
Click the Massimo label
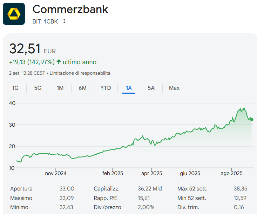click(21, 198)
